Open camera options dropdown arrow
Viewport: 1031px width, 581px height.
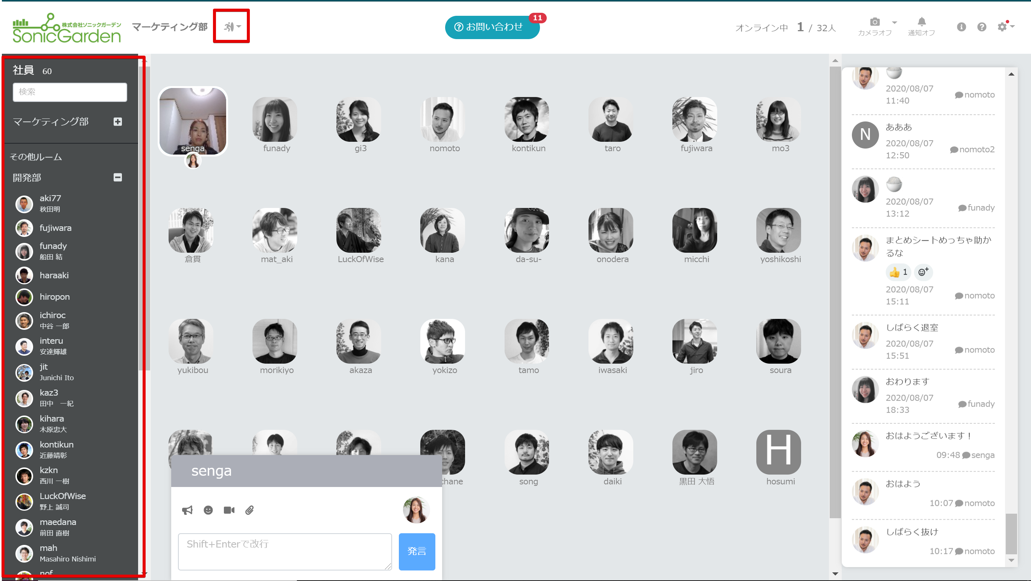pos(894,22)
